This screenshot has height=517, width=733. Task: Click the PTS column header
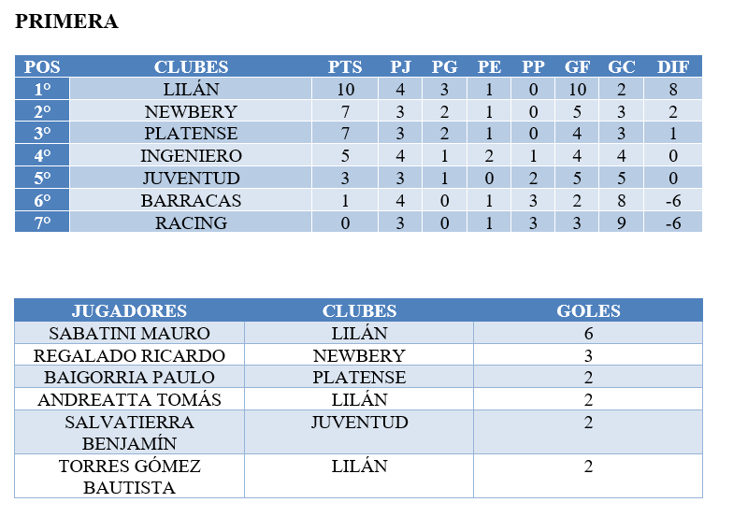click(345, 67)
